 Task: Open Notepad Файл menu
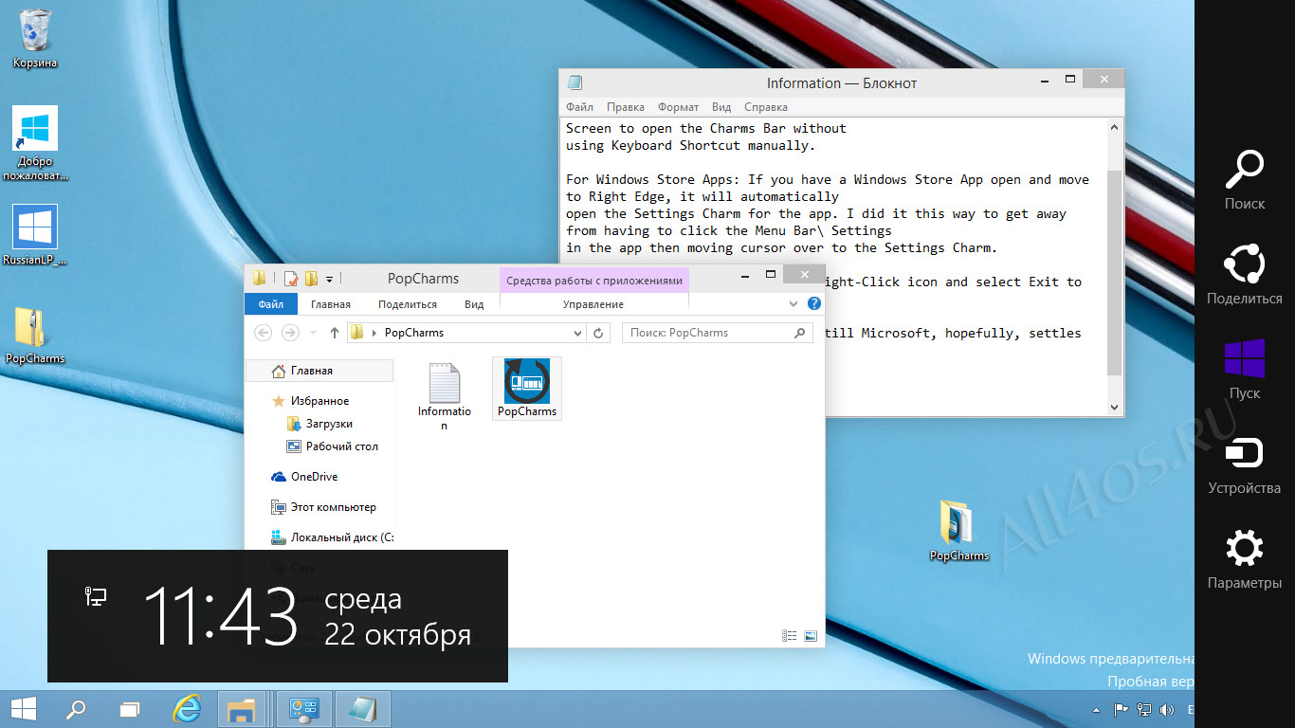580,107
